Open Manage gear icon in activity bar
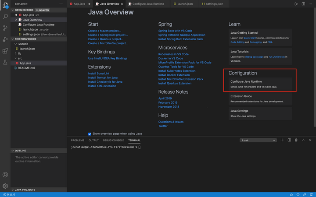The image size is (316, 197). pos(5,186)
